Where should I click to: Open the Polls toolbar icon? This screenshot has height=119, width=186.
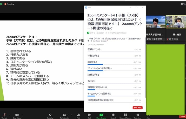(x=78, y=115)
